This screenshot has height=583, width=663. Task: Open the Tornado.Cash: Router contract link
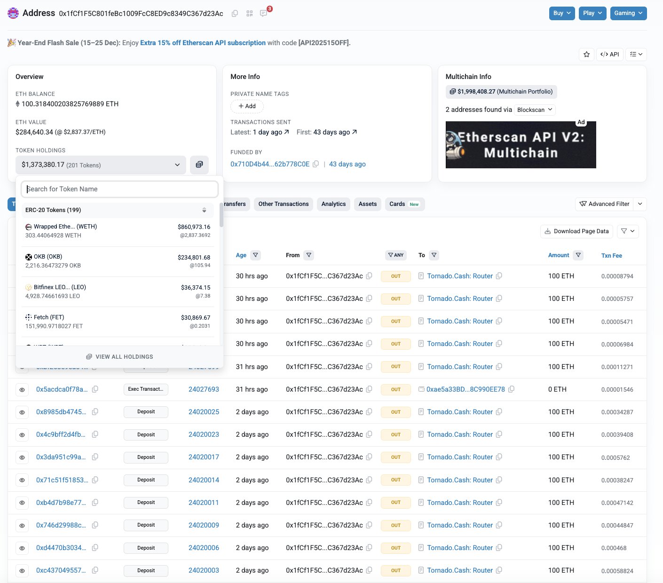coord(459,276)
